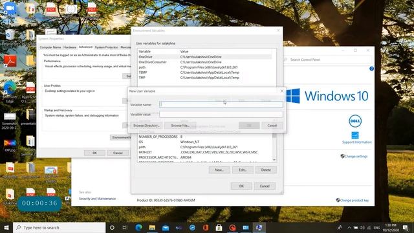Open the System Protection tab
This screenshot has width=414, height=233.
tap(106, 47)
